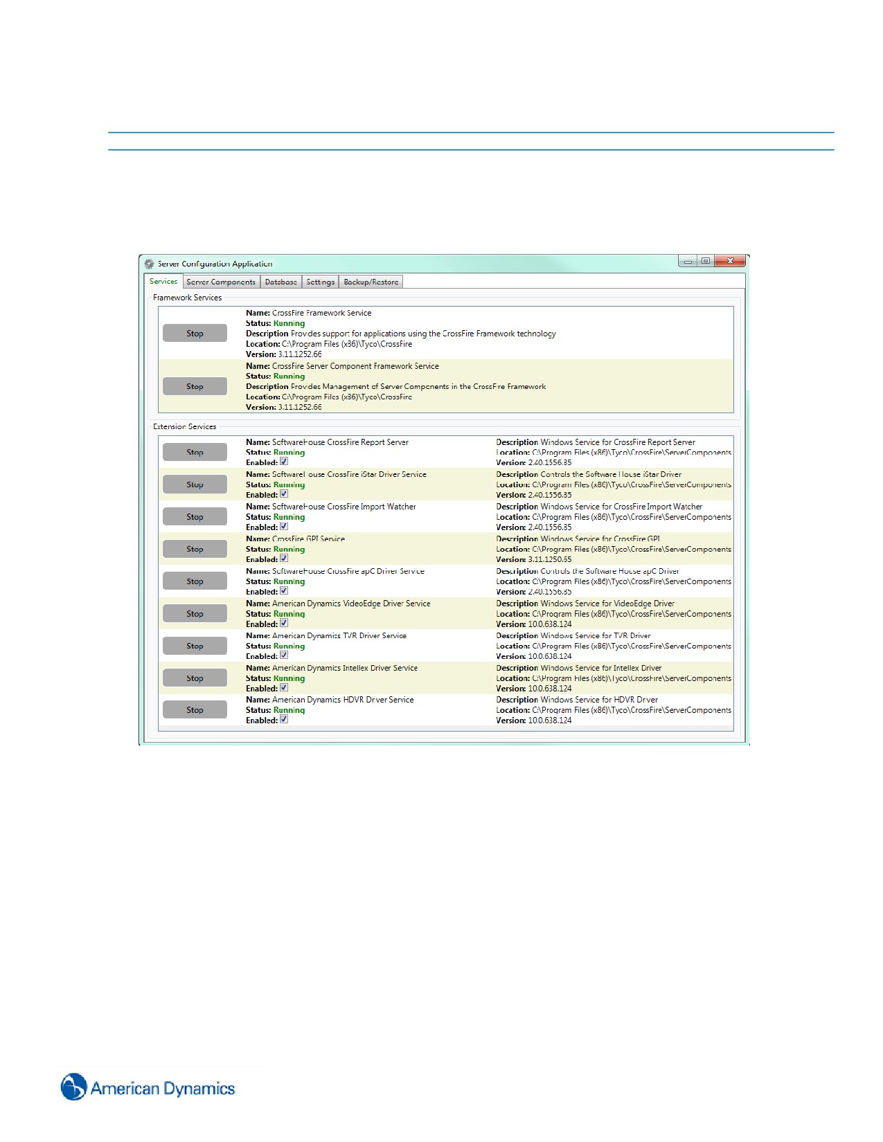Open the Database tab
The height and width of the screenshot is (1142, 883).
click(281, 282)
